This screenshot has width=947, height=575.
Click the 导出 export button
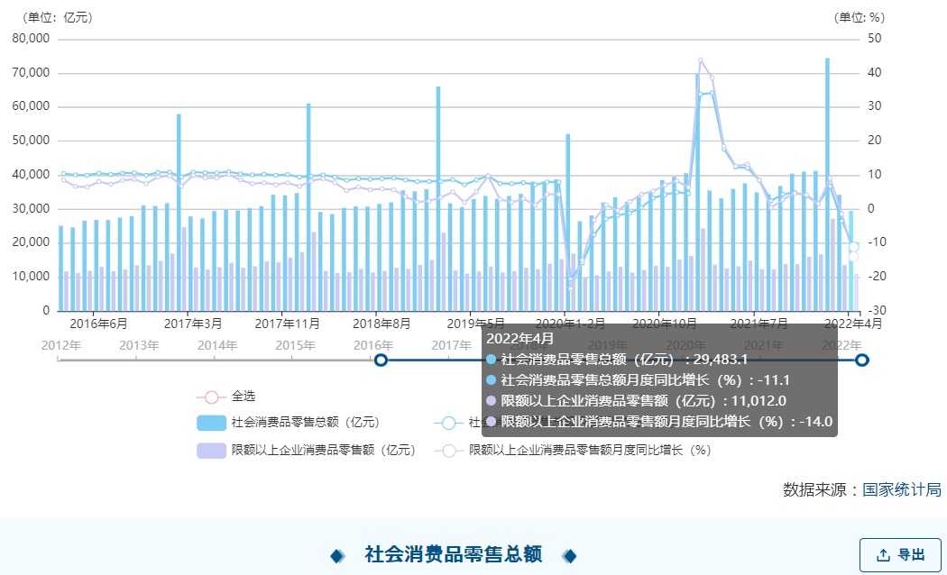pyautogui.click(x=900, y=555)
